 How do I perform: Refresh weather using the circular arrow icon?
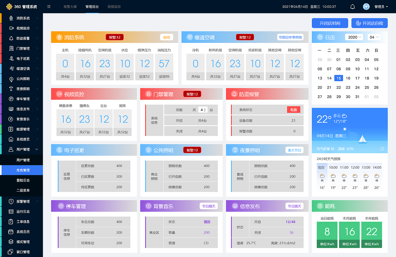click(382, 149)
